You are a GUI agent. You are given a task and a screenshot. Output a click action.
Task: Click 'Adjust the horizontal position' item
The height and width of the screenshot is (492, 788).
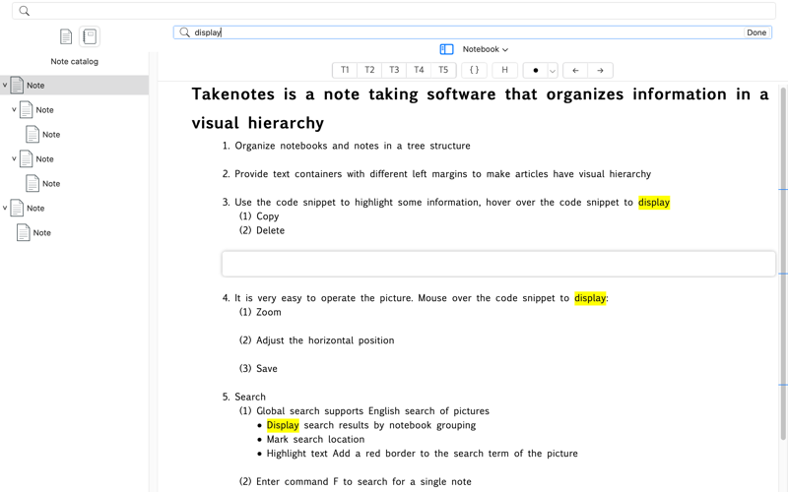pyautogui.click(x=325, y=340)
